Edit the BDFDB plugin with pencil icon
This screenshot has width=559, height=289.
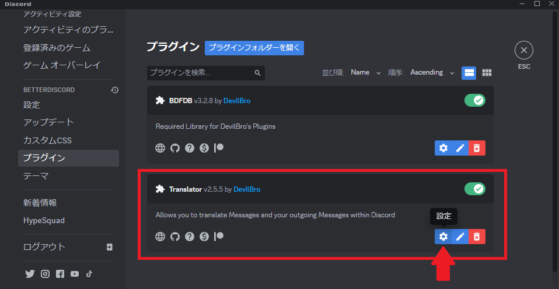[x=460, y=148]
